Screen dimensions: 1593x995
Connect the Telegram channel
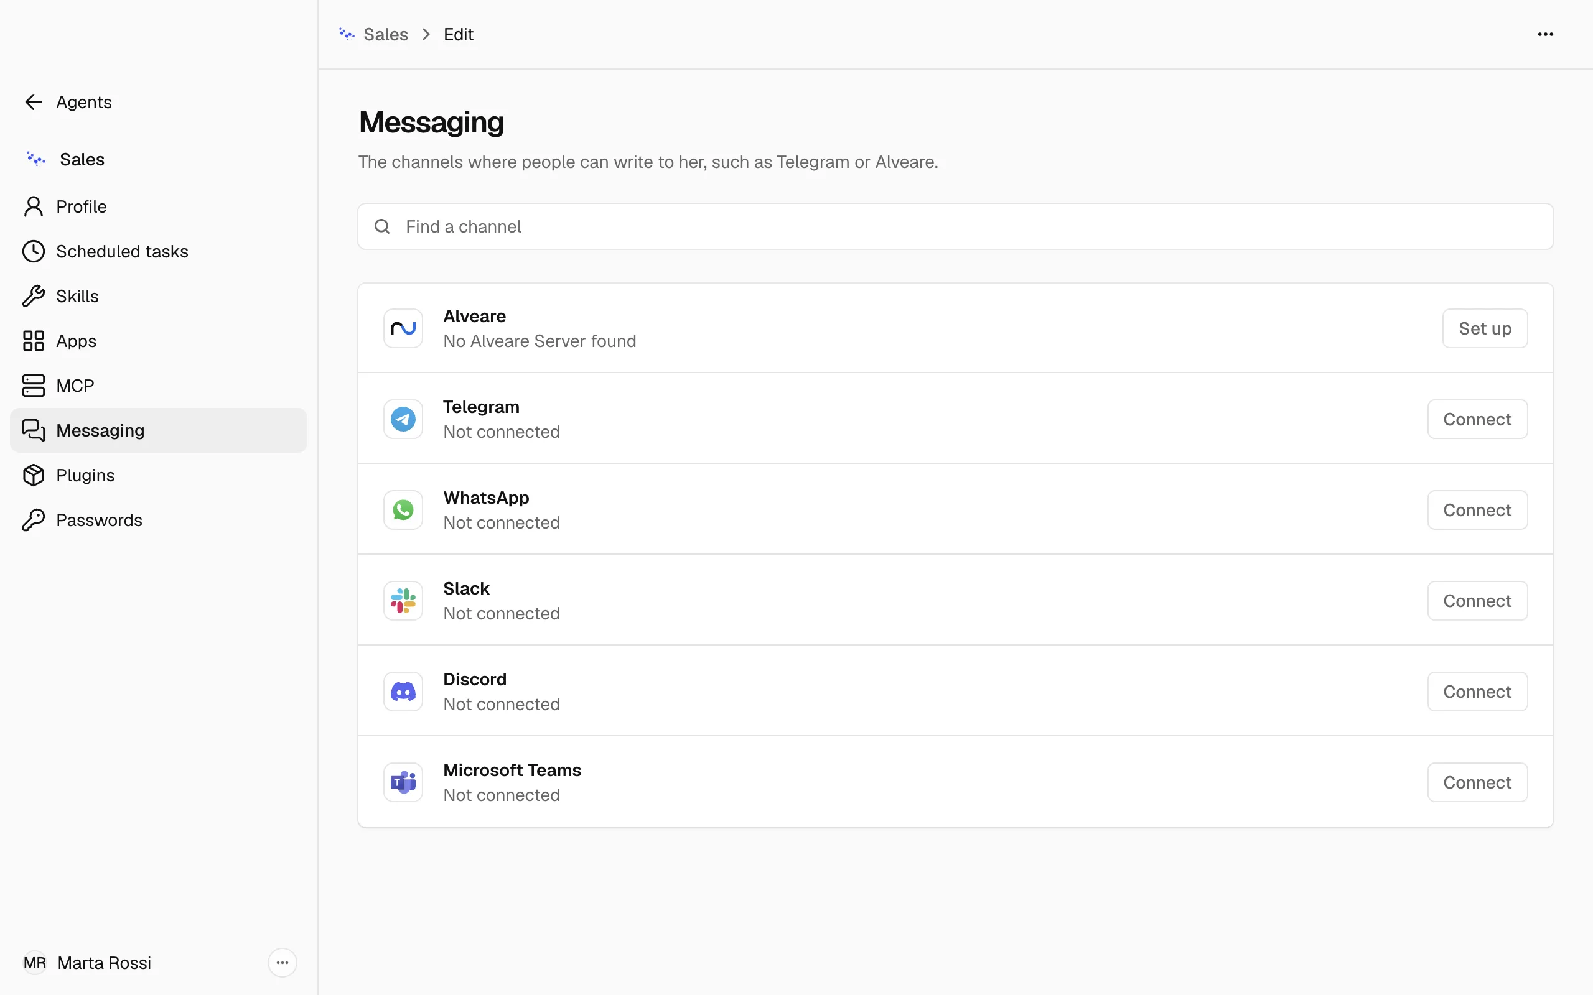1477,419
